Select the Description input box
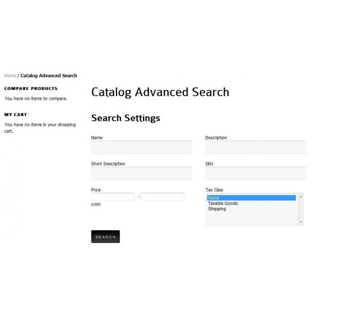This screenshot has height=319, width=340. 256,147
